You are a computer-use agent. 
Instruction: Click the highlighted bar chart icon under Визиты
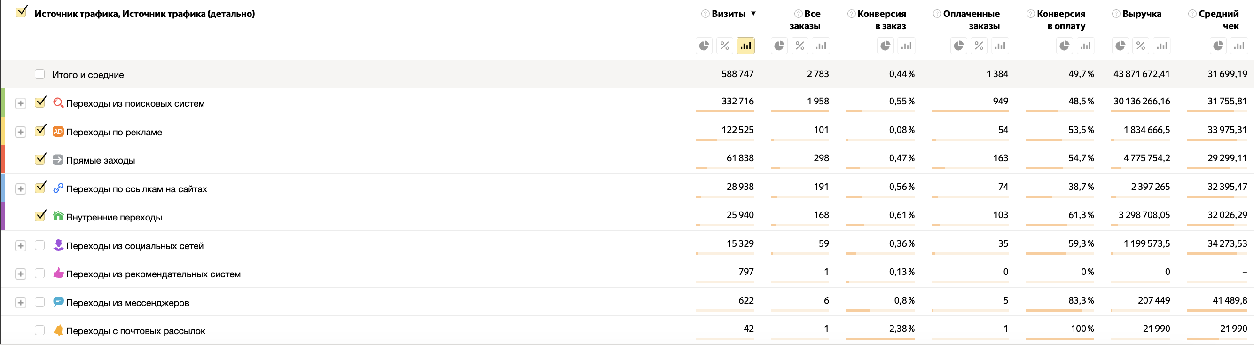(745, 46)
